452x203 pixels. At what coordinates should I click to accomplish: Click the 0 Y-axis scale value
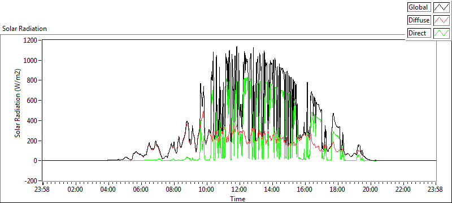point(36,161)
